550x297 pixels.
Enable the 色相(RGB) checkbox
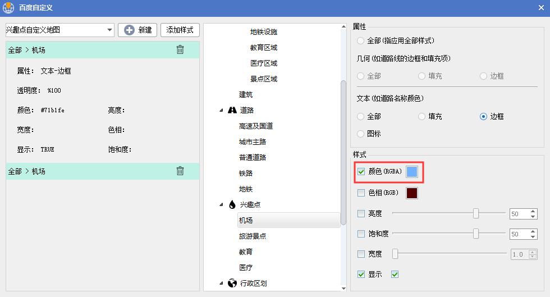click(361, 193)
